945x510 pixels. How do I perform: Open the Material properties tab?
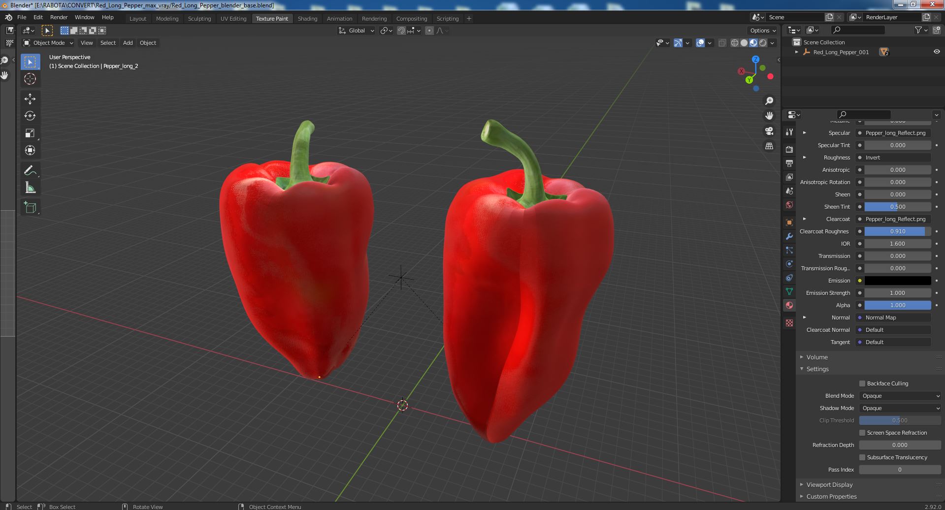click(789, 305)
